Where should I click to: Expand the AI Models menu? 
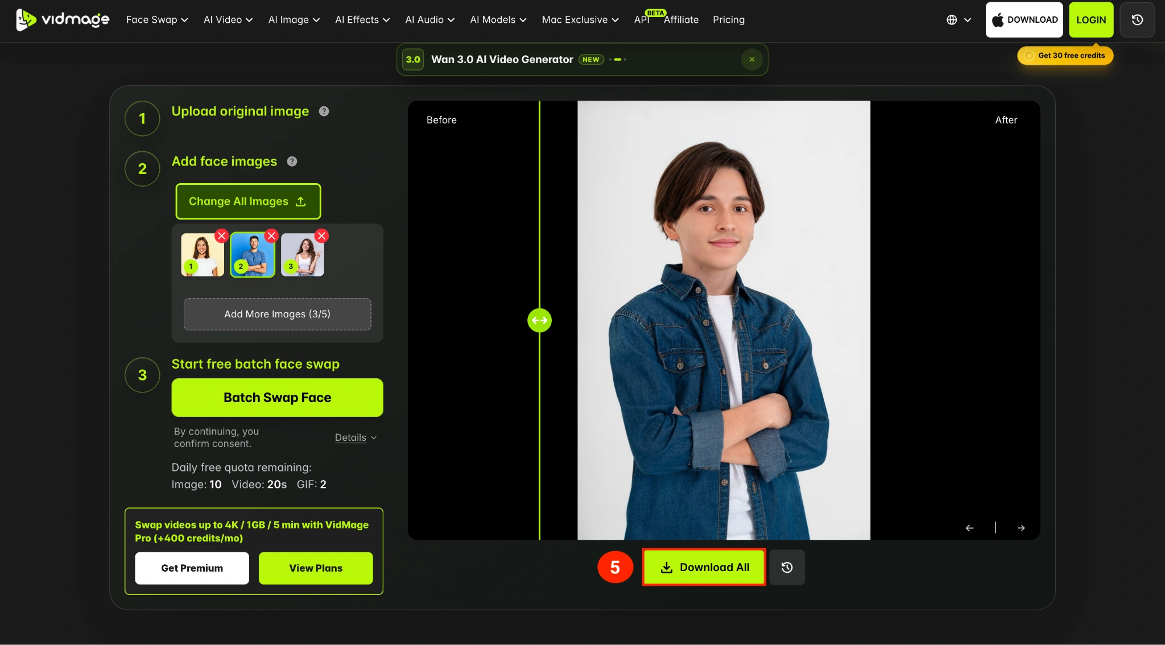(x=498, y=20)
